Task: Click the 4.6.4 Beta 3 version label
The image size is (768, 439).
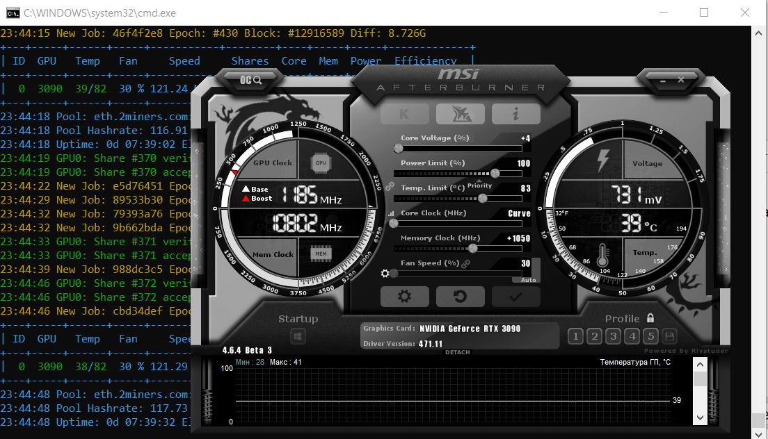Action: 247,350
